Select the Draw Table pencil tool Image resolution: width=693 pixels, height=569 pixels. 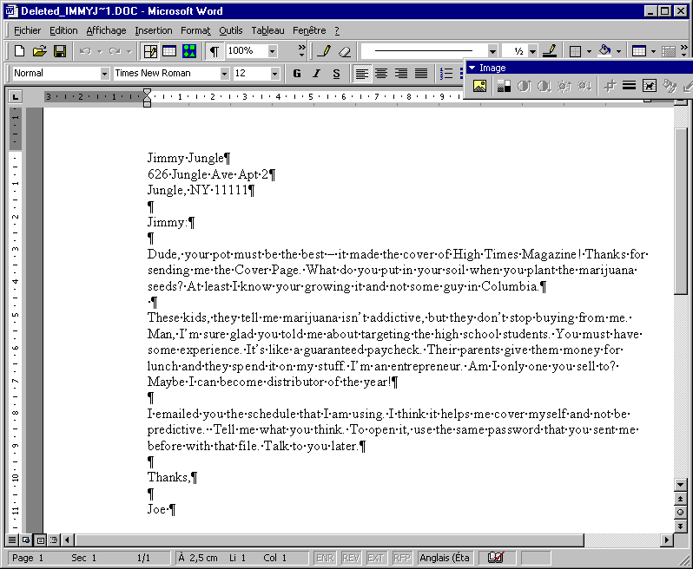324,51
